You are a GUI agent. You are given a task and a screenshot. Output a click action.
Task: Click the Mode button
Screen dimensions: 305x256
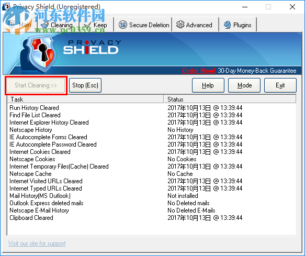tap(244, 85)
